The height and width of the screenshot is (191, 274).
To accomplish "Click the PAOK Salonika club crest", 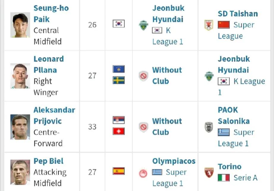I will point(209,127).
